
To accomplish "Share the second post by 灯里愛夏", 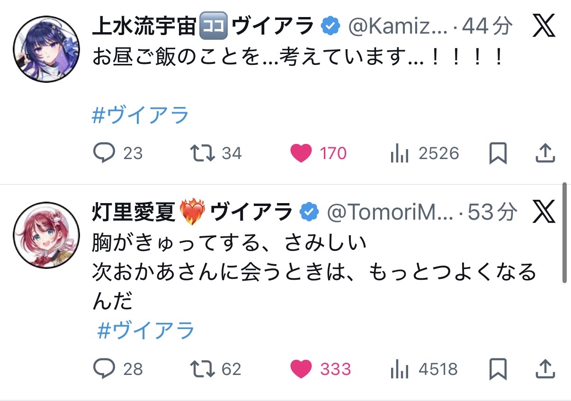I will [545, 369].
